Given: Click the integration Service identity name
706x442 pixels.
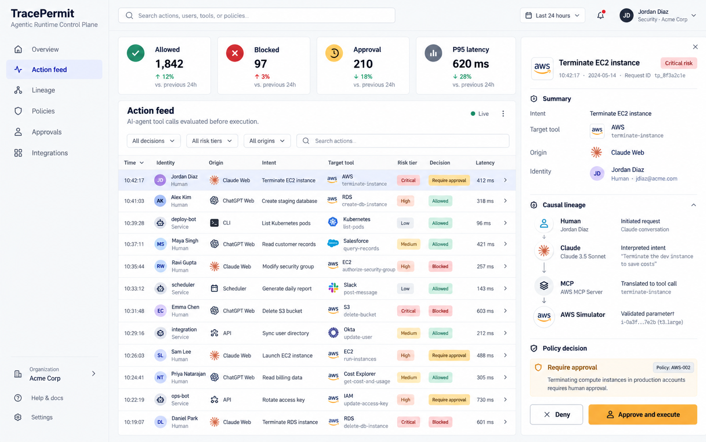Looking at the screenshot, I should 184,329.
